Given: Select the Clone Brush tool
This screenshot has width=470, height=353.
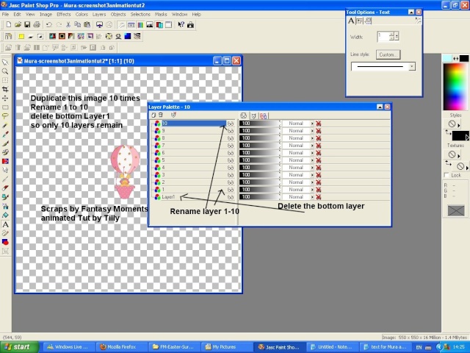Looking at the screenshot, I should click(5, 152).
